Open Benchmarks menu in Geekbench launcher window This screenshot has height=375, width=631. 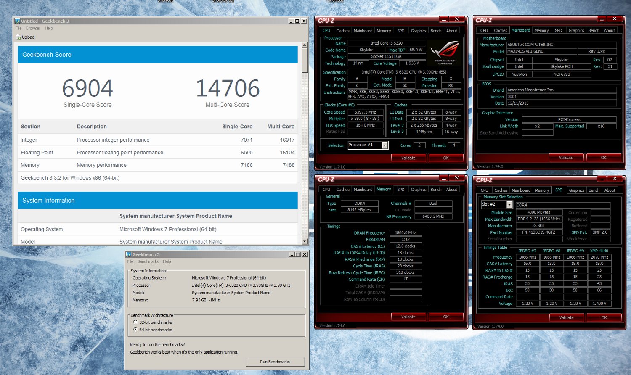click(x=148, y=261)
